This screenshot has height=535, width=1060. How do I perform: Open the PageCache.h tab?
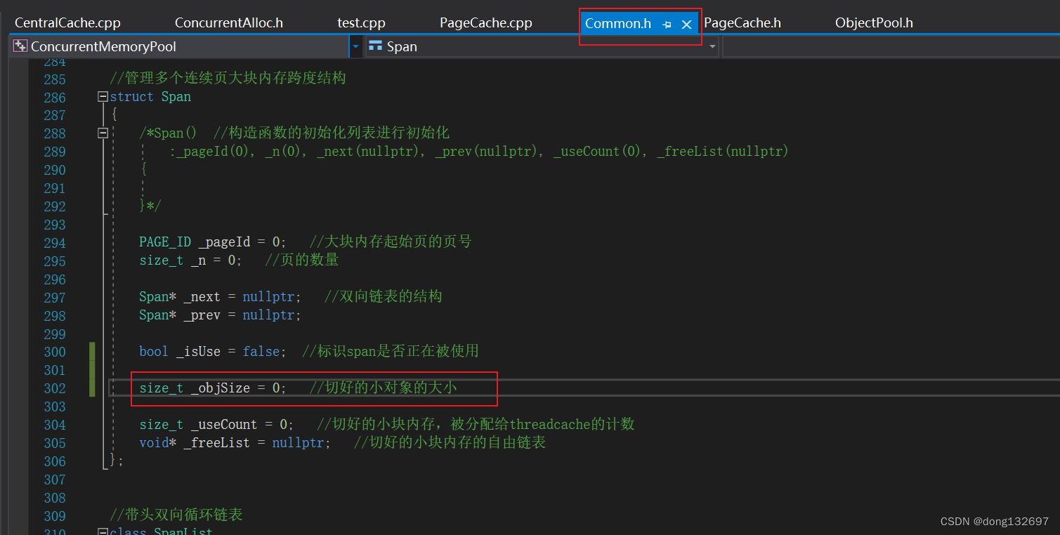click(x=742, y=23)
